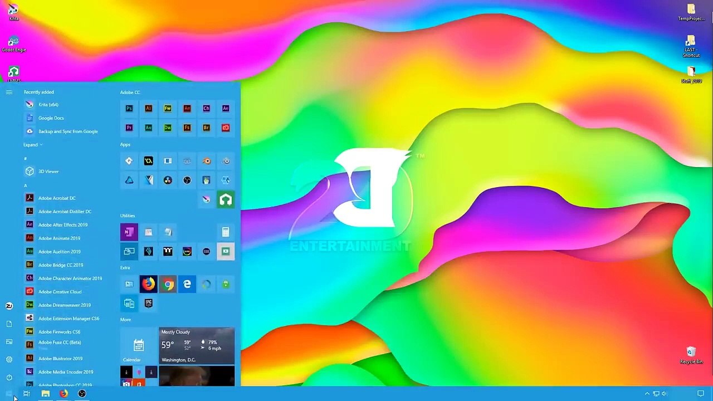Open the Fireworks (Fw) tile

click(x=168, y=108)
